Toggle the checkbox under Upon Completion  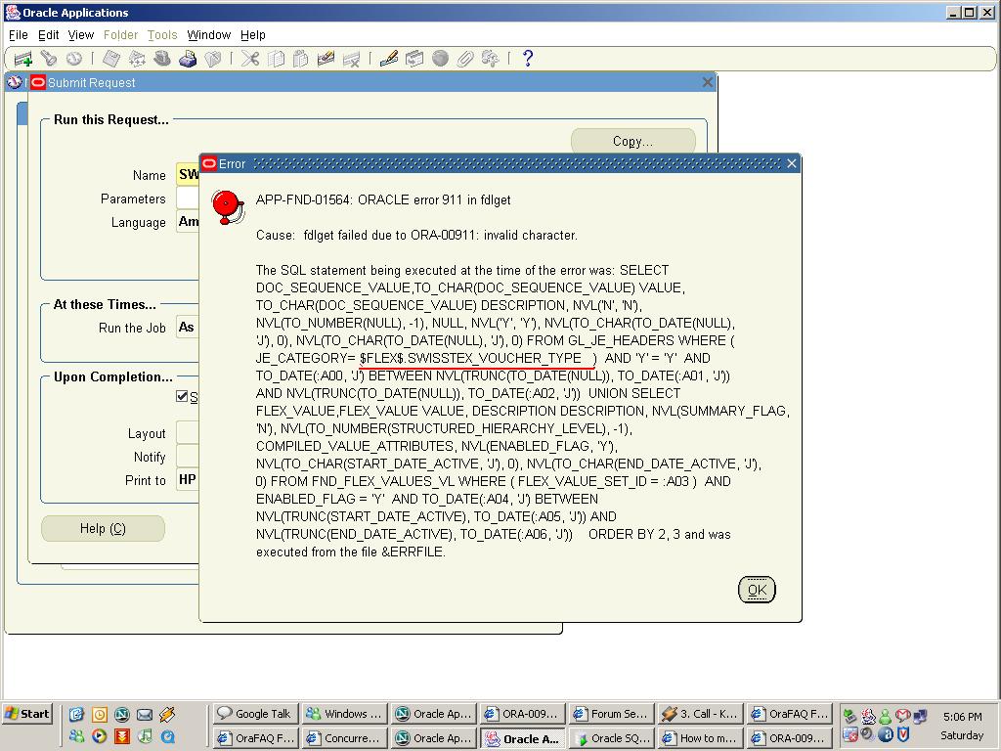pyautogui.click(x=182, y=397)
